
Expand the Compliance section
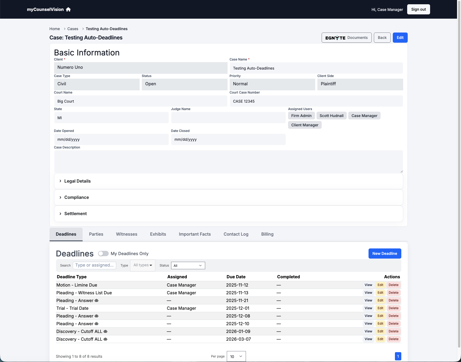(x=76, y=197)
